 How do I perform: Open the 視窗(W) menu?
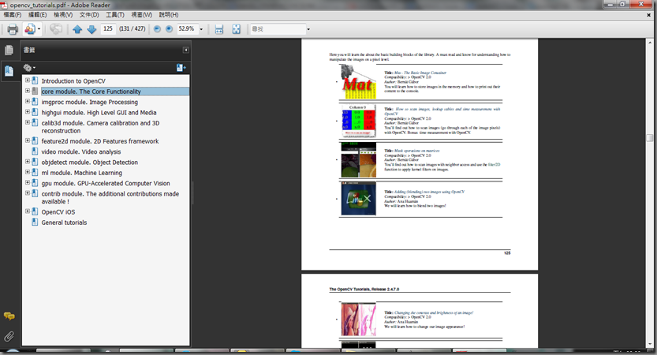click(142, 15)
